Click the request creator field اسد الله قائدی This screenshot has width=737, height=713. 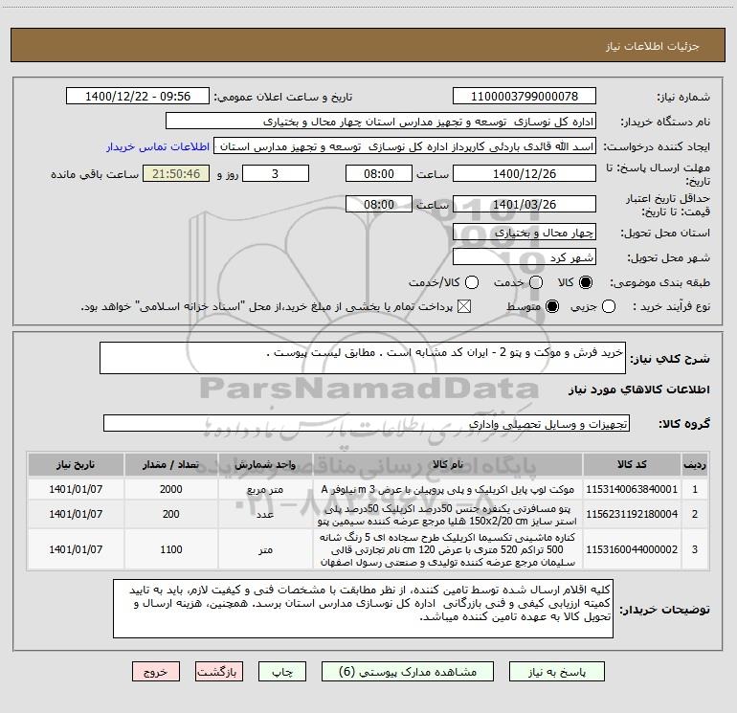pyautogui.click(x=405, y=146)
